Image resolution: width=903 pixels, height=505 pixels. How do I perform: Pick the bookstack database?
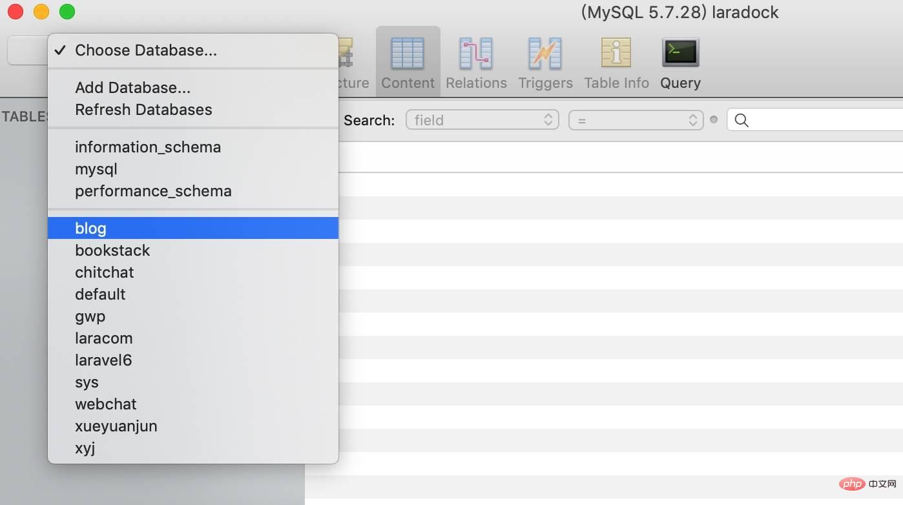pos(193,251)
